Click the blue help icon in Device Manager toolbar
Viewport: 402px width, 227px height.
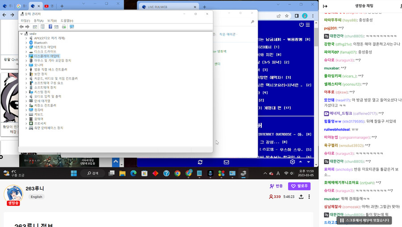[50, 27]
